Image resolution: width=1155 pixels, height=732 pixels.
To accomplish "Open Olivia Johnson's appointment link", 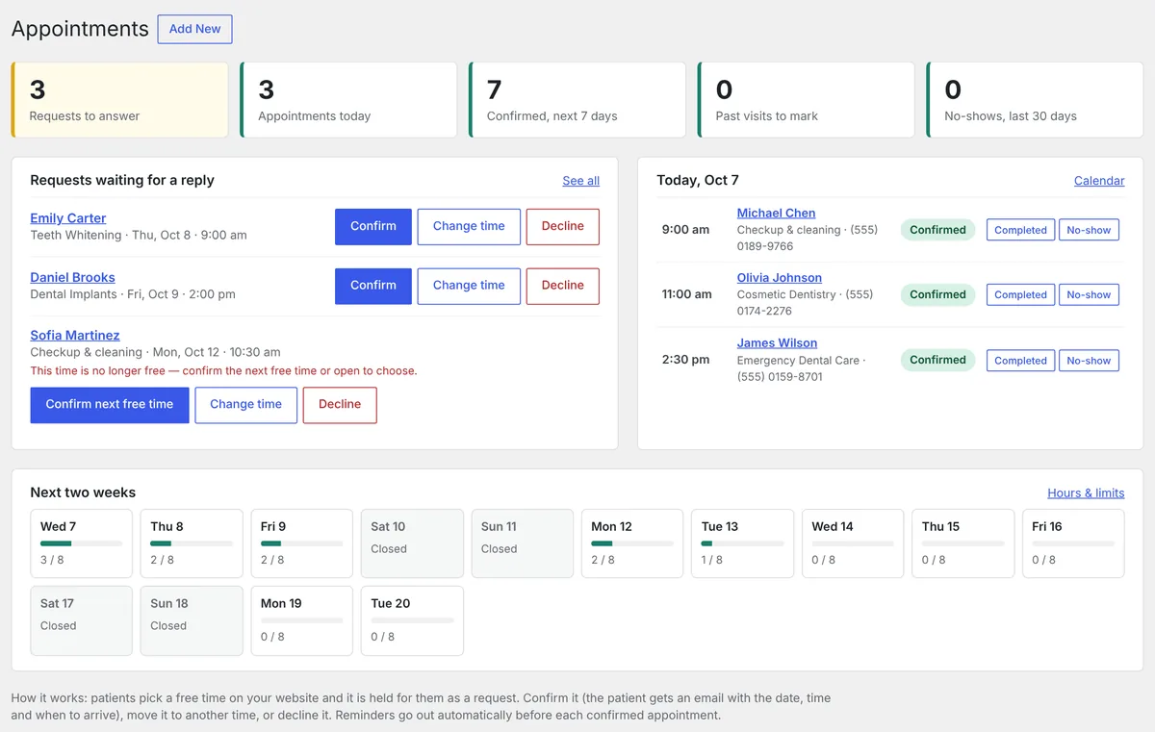I will pyautogui.click(x=780, y=278).
